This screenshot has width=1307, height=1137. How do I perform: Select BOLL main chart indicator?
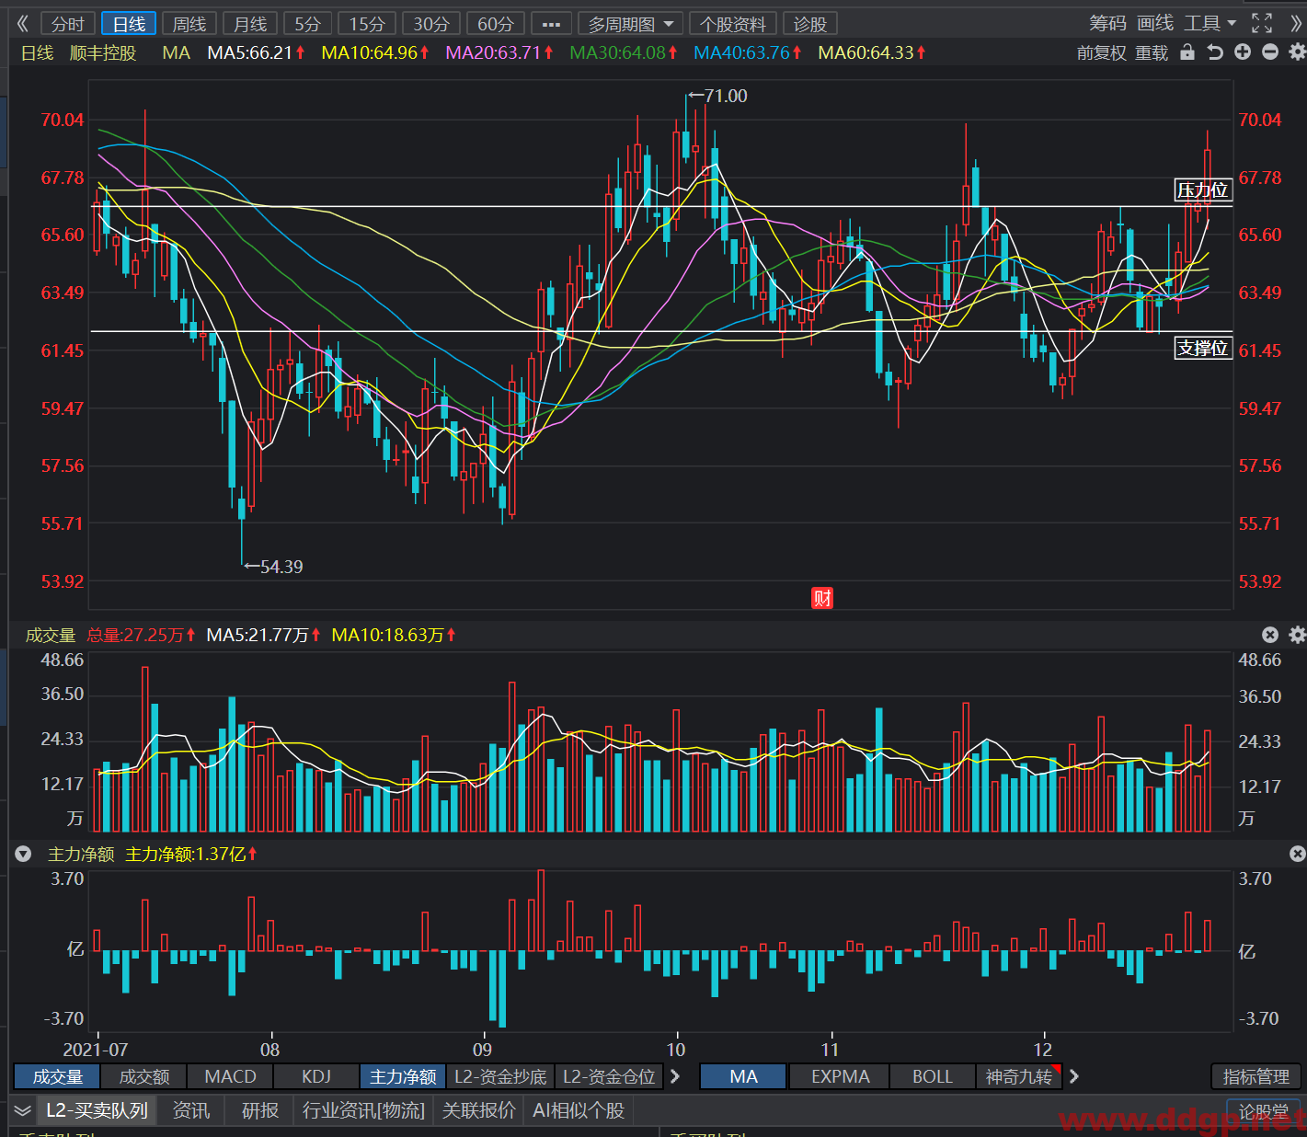[x=933, y=1076]
